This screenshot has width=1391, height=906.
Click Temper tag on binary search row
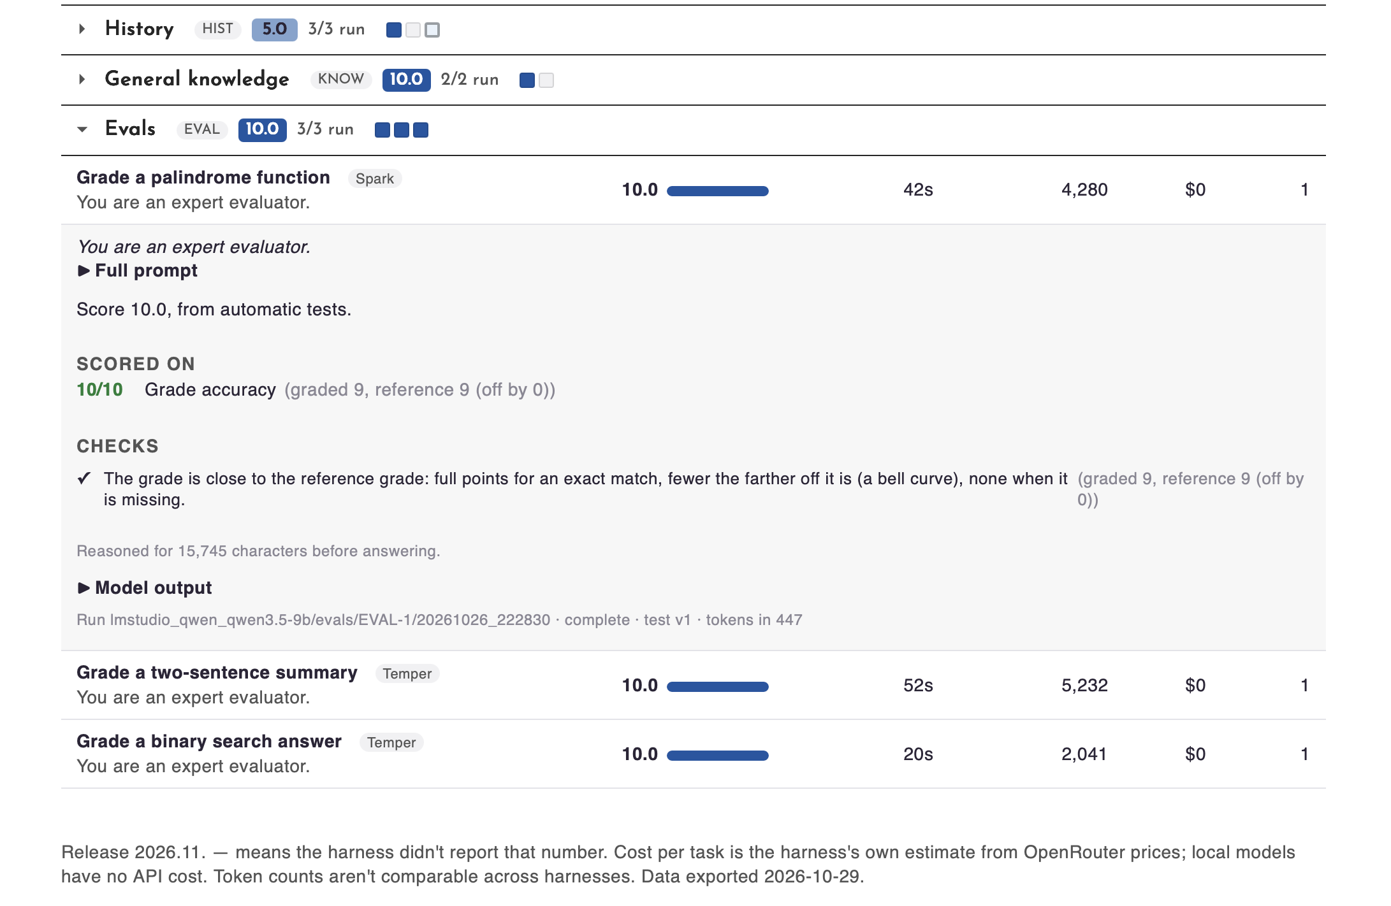391,742
